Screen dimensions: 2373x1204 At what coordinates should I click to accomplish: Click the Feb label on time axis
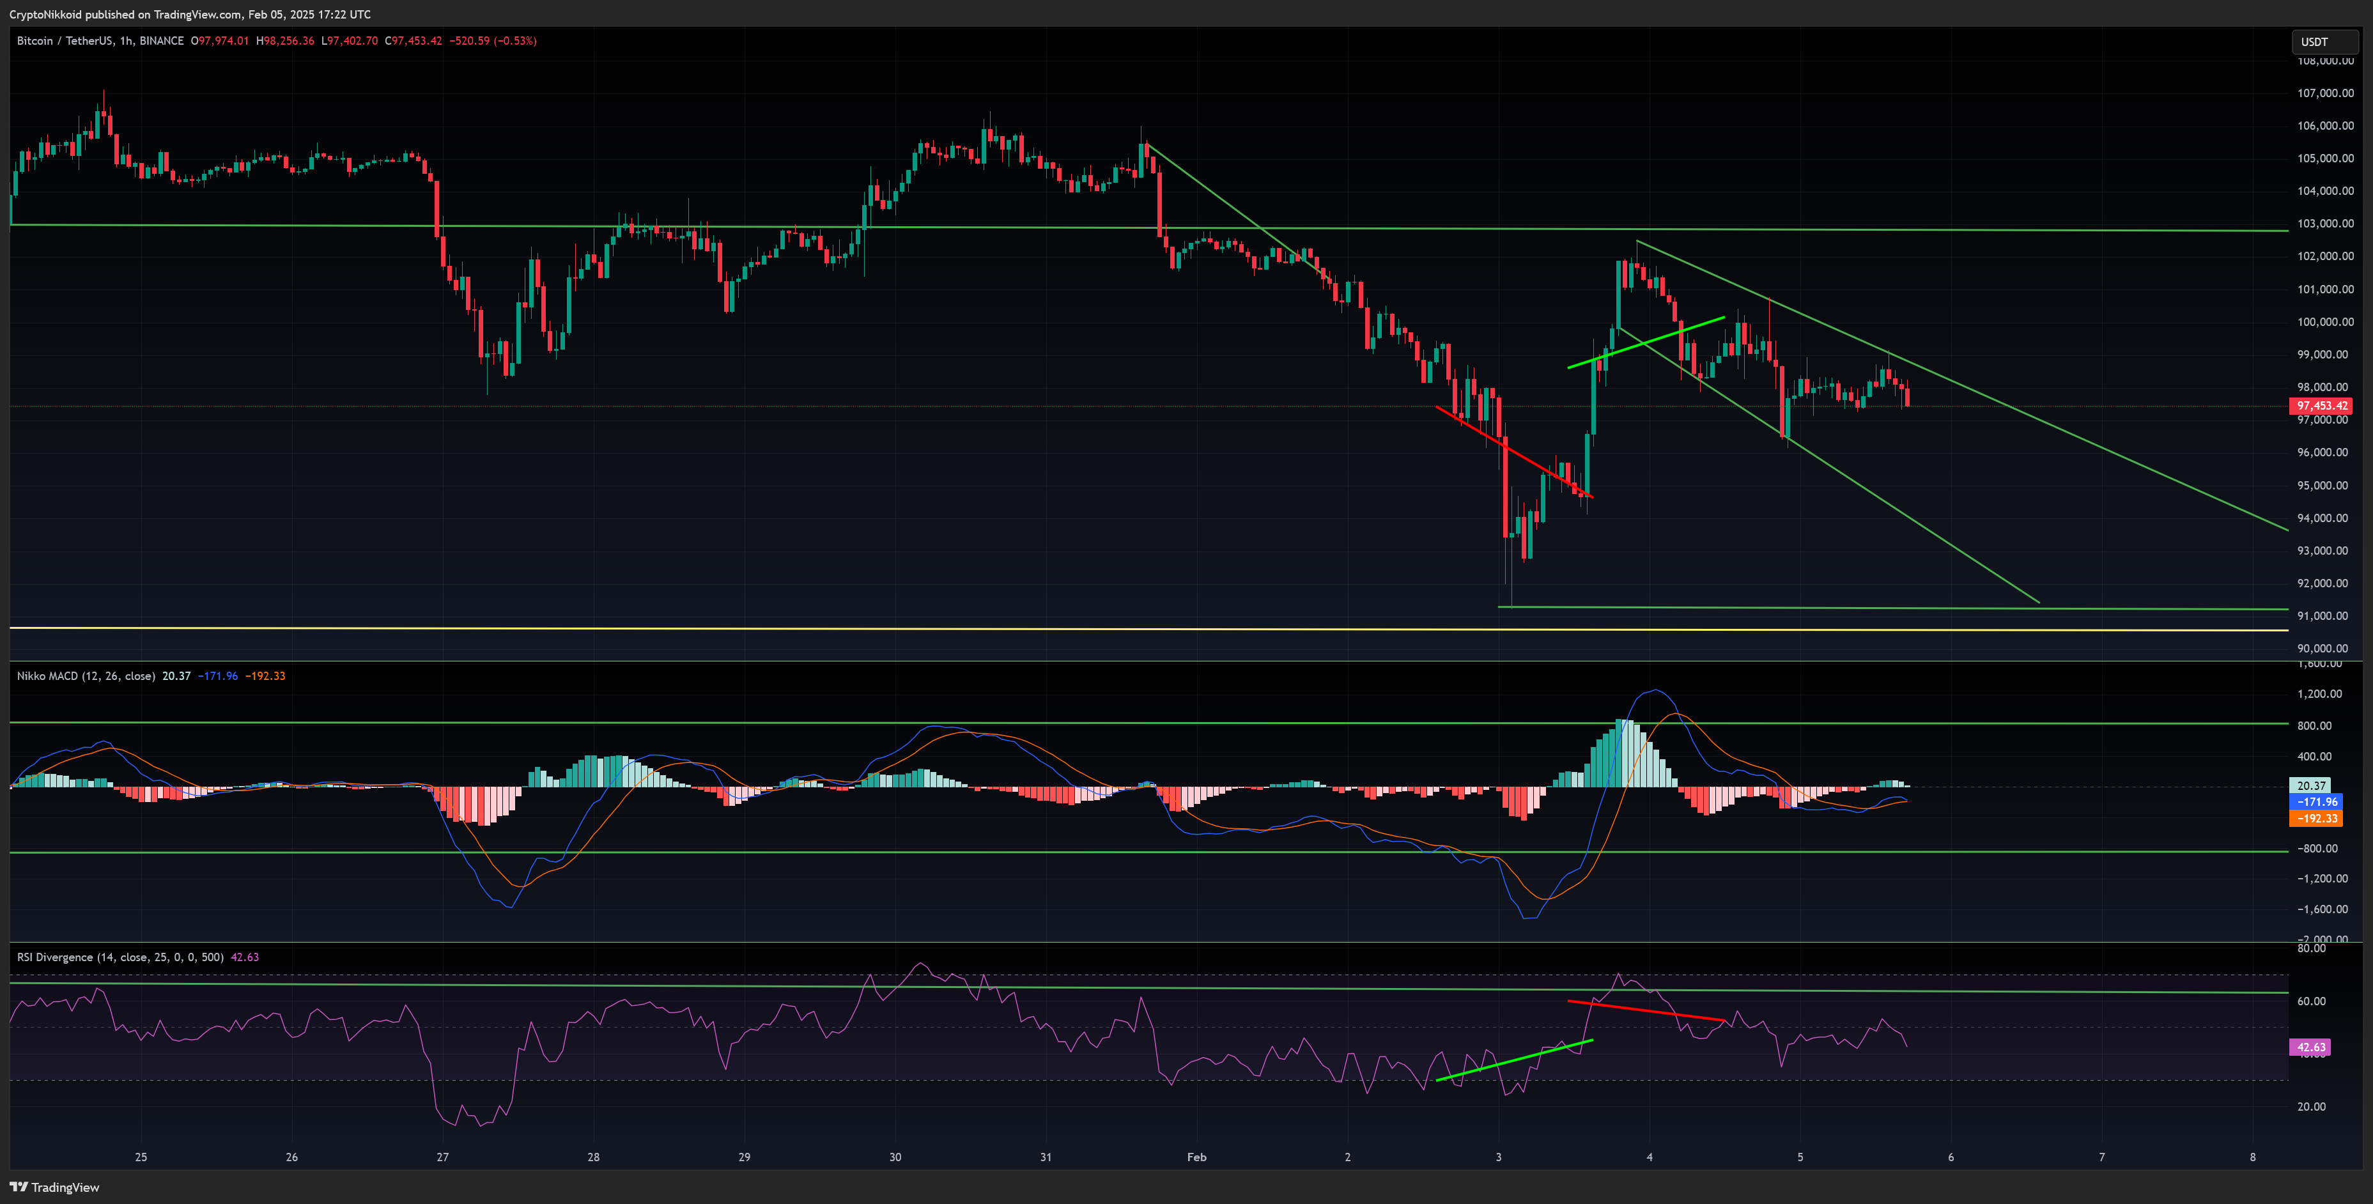pos(1196,1157)
